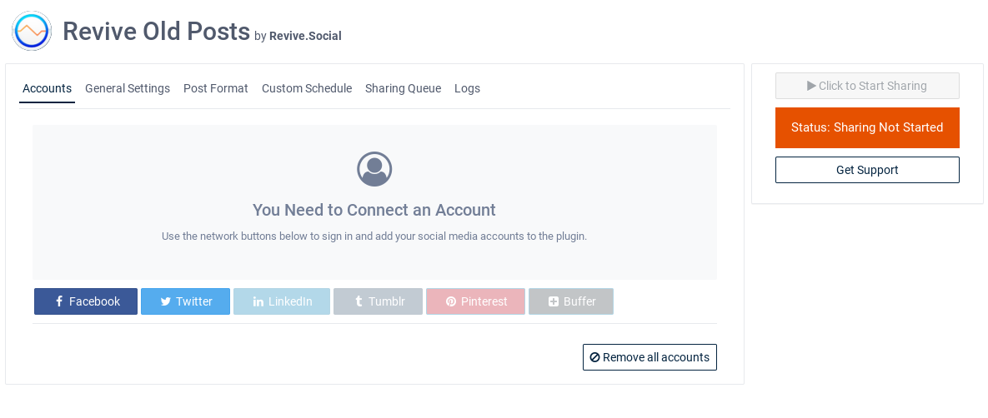988x418 pixels.
Task: Open the General Settings tab
Action: [128, 88]
